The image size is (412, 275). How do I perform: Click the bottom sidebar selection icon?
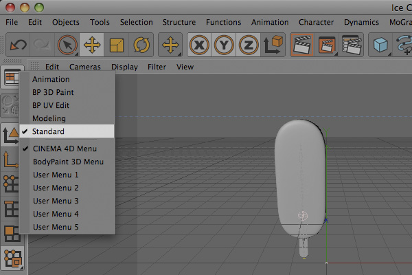[x=12, y=258]
